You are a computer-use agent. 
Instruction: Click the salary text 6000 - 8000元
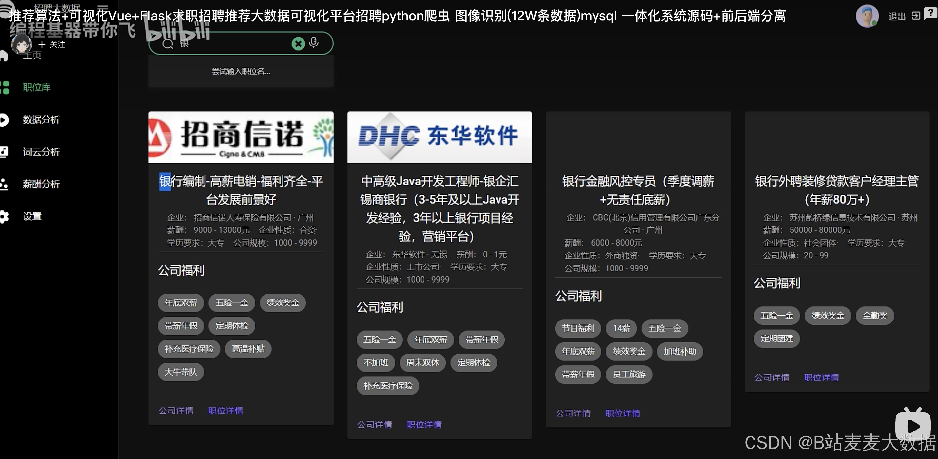pyautogui.click(x=616, y=243)
